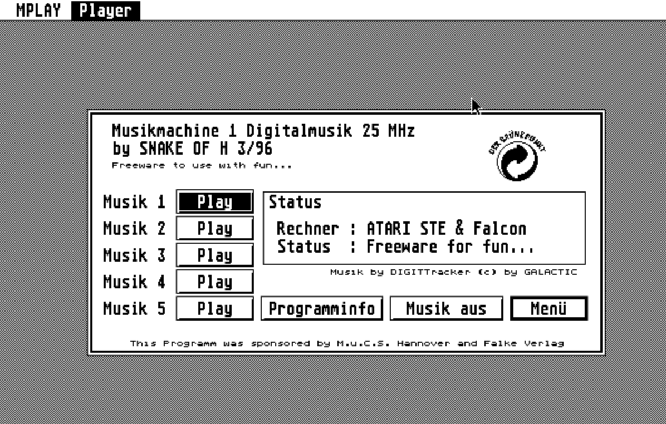Select the 'Musik 5' label
The width and height of the screenshot is (666, 424).
tap(134, 309)
